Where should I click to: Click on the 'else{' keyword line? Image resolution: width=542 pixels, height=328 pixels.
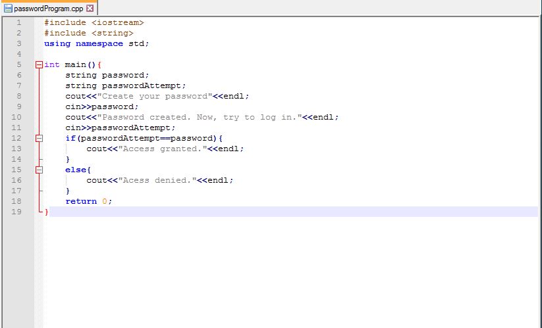click(x=78, y=170)
